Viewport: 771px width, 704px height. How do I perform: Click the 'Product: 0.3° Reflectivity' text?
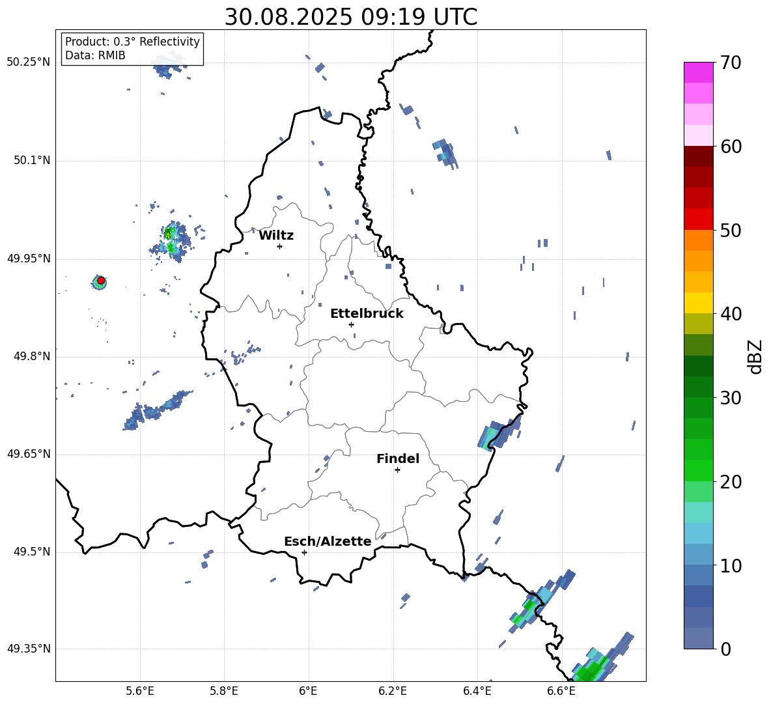point(132,42)
